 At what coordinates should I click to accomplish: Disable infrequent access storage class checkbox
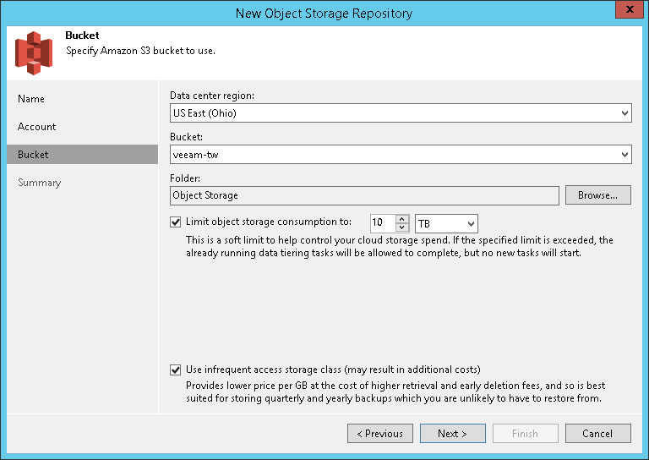tap(176, 370)
